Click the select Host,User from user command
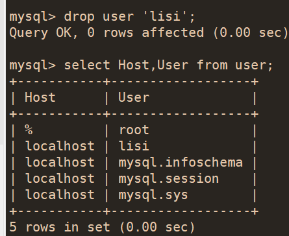The height and width of the screenshot is (236, 289). click(x=168, y=65)
